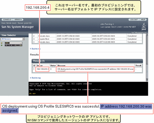Image resolution: width=154 pixels, height=123 pixels.
Task: Select the green-status server thumbnail
Action: click(x=13, y=45)
